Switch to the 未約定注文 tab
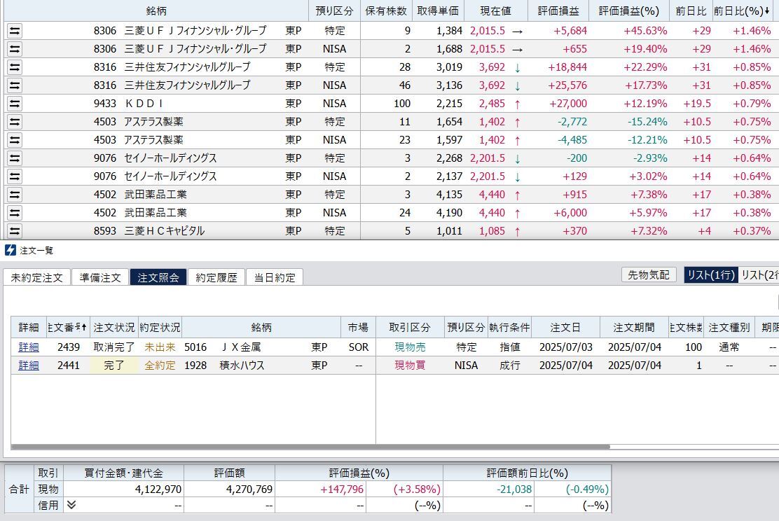 click(x=36, y=277)
